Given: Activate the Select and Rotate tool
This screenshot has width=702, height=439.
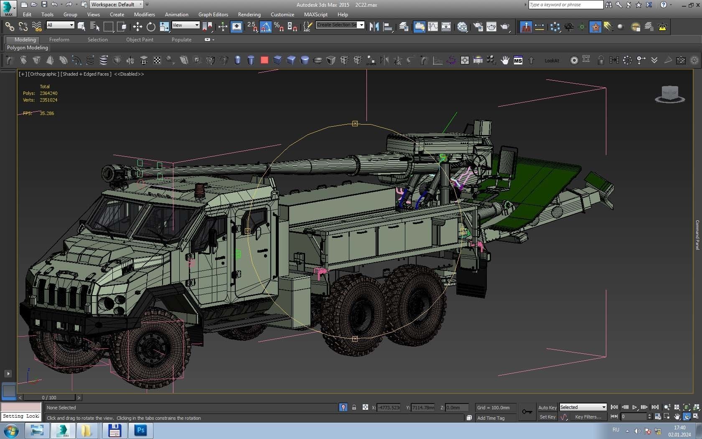Looking at the screenshot, I should pyautogui.click(x=151, y=27).
